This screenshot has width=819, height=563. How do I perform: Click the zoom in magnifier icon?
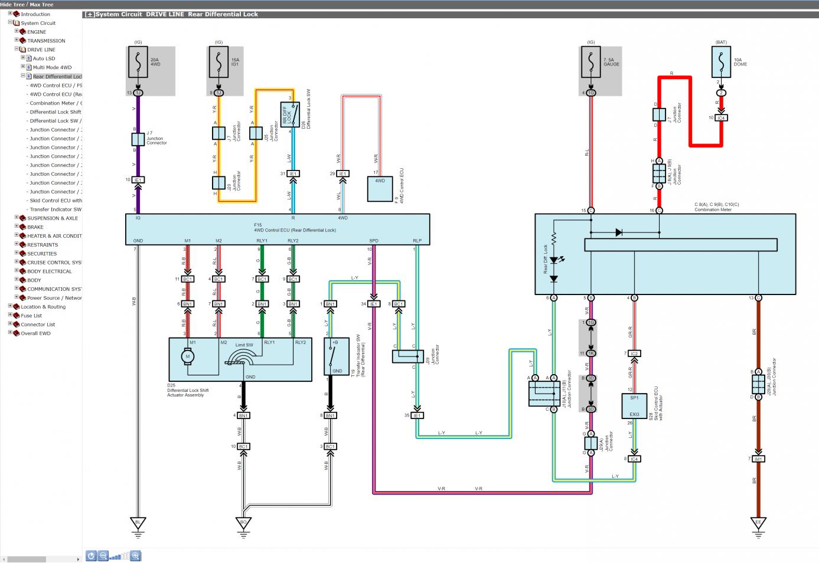135,555
